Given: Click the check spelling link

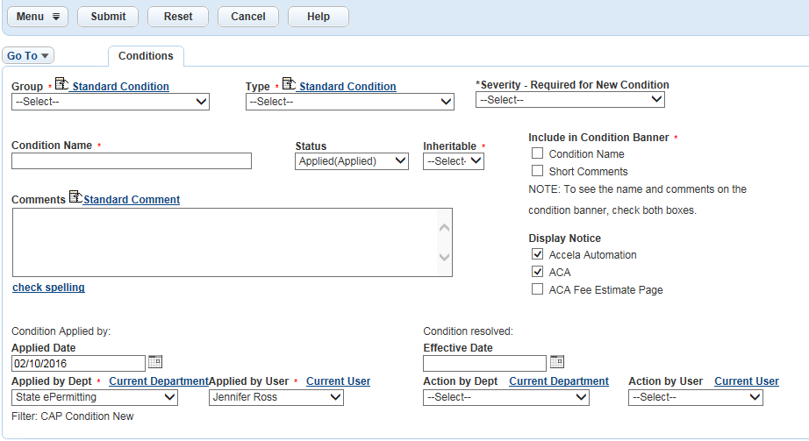Looking at the screenshot, I should pyautogui.click(x=48, y=288).
